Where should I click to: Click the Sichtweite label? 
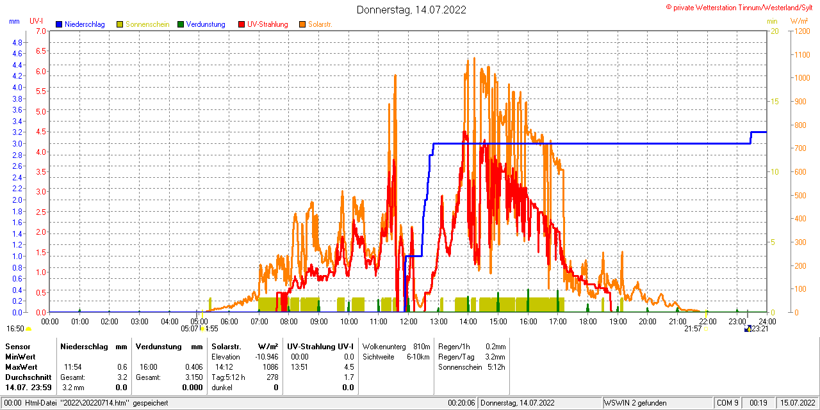coord(379,356)
